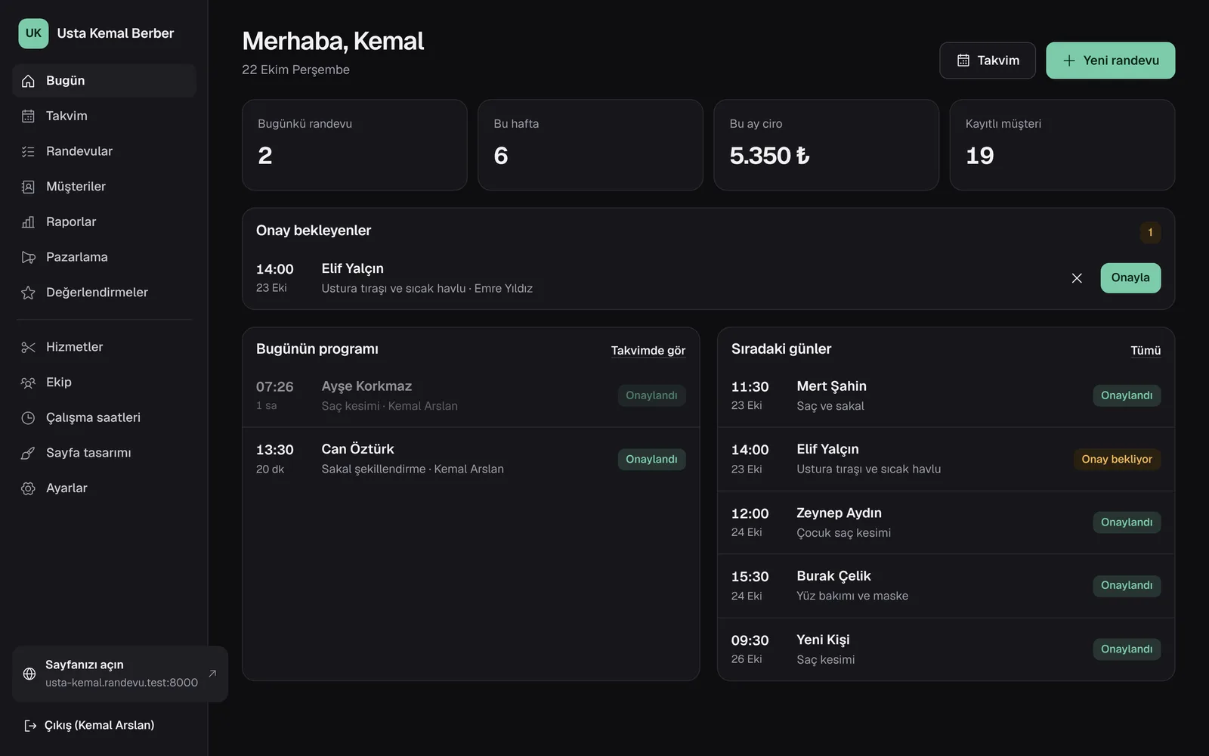Click the Bugün home icon in sidebar
The image size is (1209, 756).
click(28, 81)
